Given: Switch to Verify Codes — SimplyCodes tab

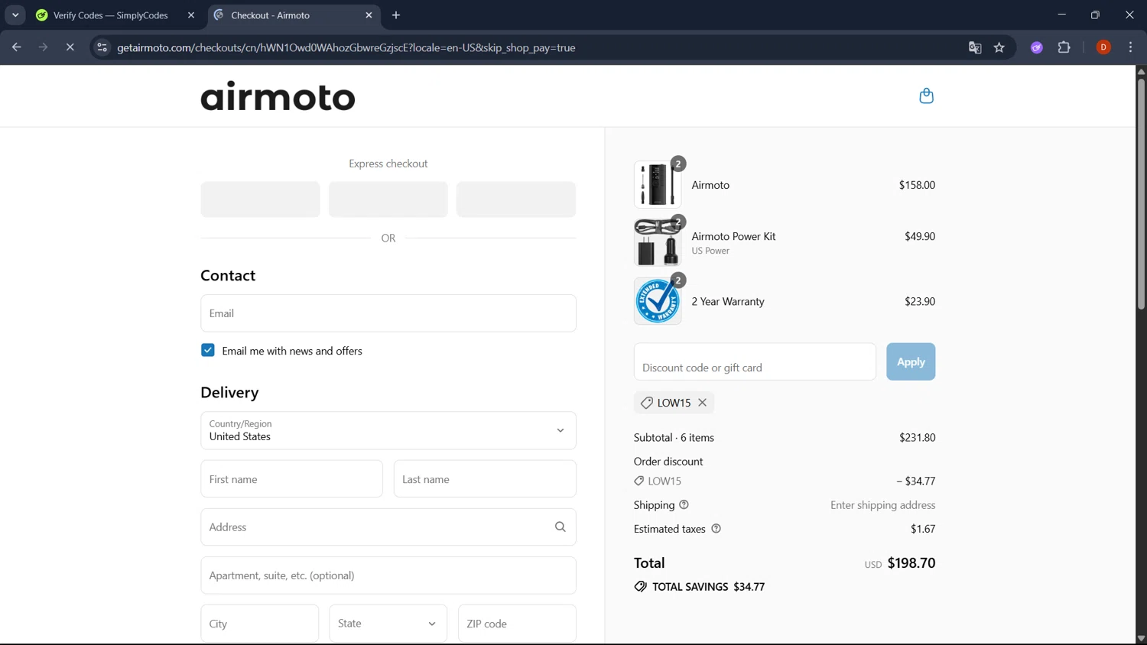Looking at the screenshot, I should point(110,15).
